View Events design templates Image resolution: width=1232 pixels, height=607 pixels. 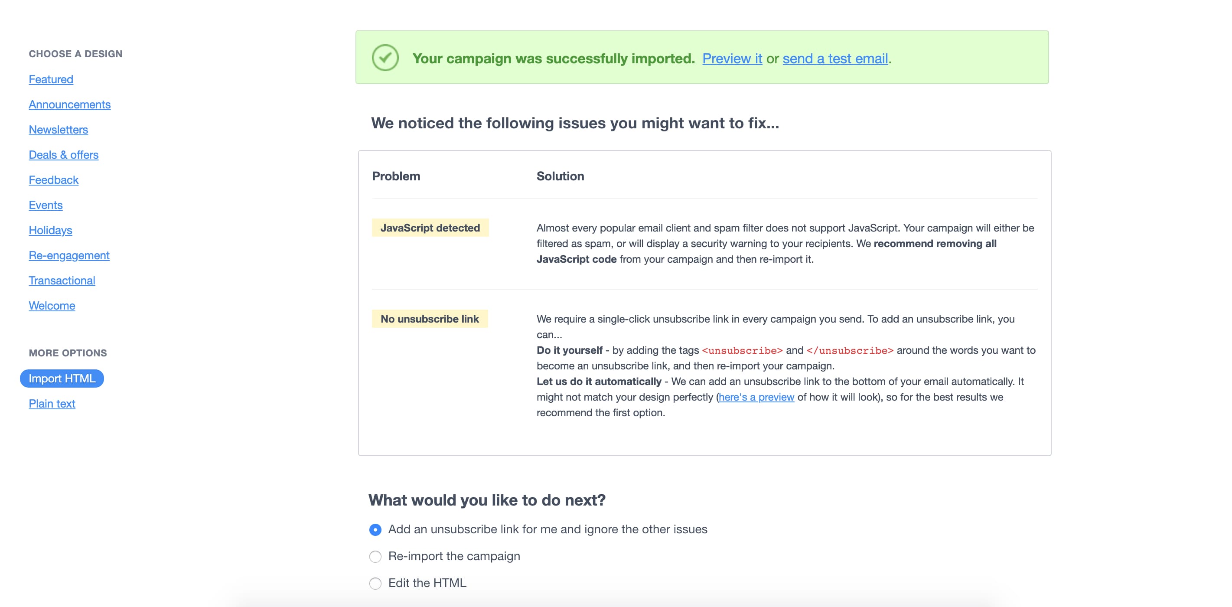[x=46, y=205]
